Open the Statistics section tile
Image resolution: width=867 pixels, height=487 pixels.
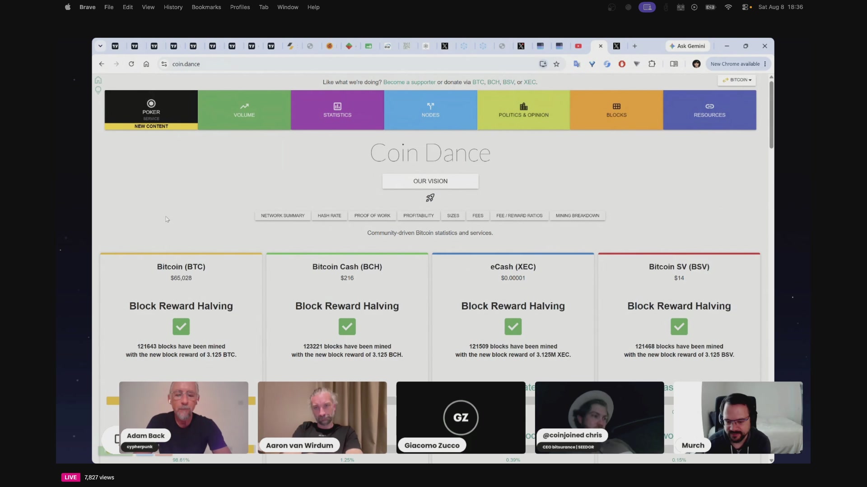tap(337, 110)
